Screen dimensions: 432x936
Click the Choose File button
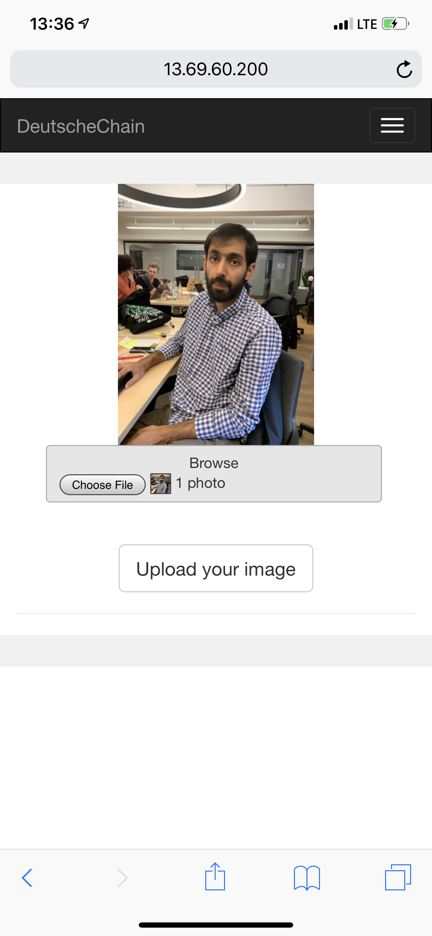102,485
